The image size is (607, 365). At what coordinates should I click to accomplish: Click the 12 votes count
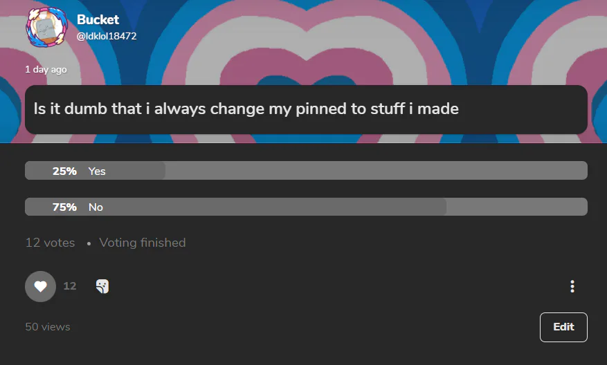coord(50,243)
